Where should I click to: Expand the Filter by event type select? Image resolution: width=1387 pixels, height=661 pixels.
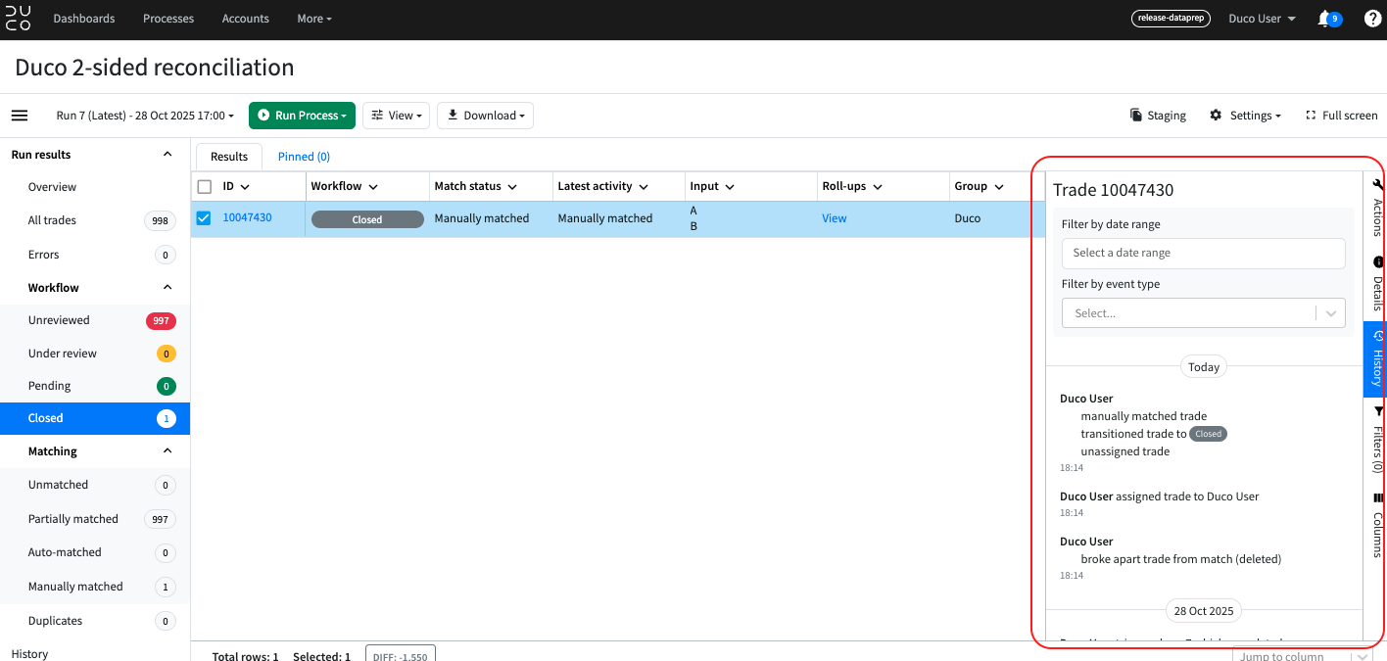click(x=1203, y=313)
